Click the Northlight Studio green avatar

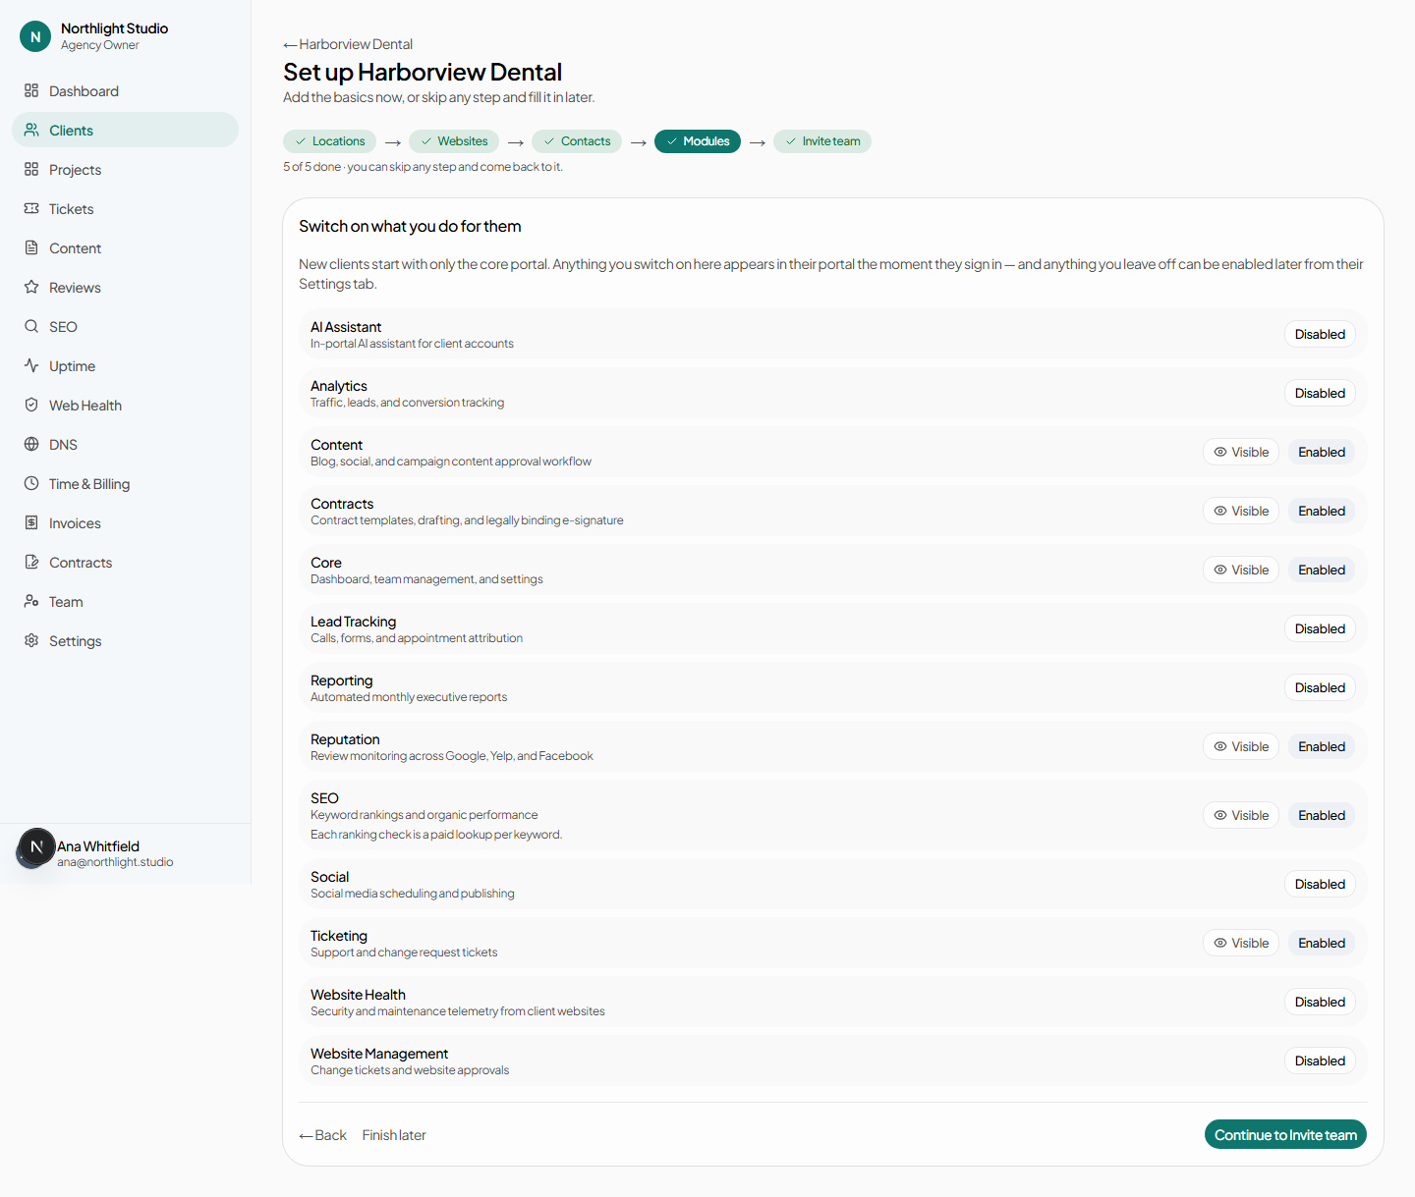pyautogui.click(x=35, y=36)
